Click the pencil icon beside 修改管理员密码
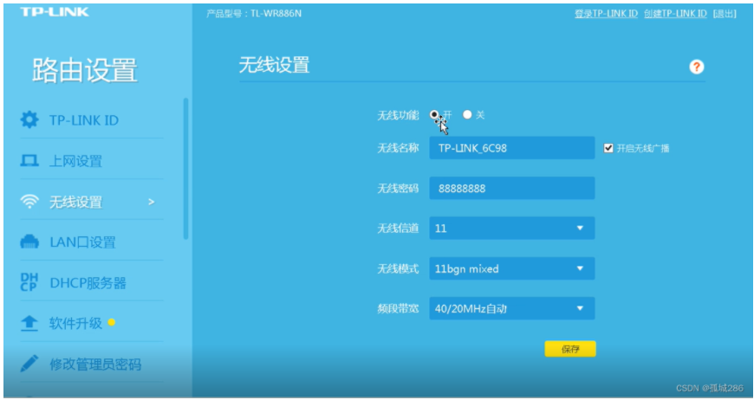754x400 pixels. [29, 364]
